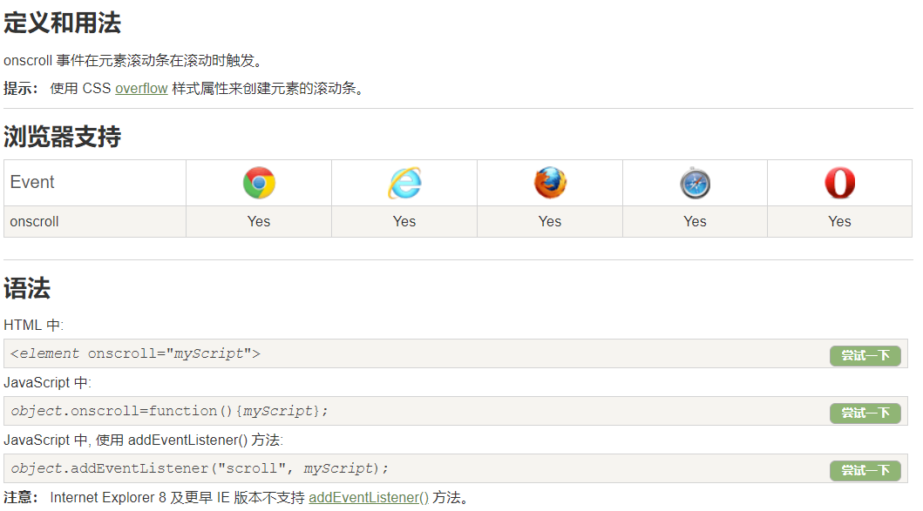Click the onscroll 事件 description sentence
The image size is (923, 511).
(x=133, y=61)
